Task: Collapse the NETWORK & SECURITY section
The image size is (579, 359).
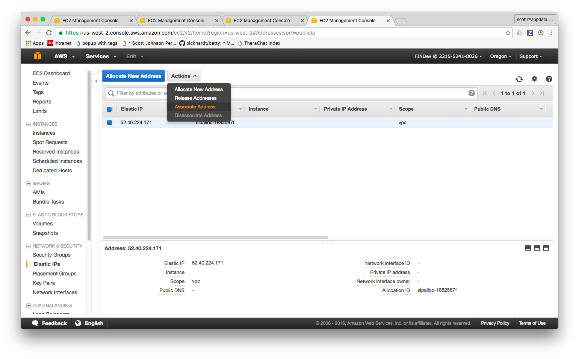Action: tap(28, 246)
